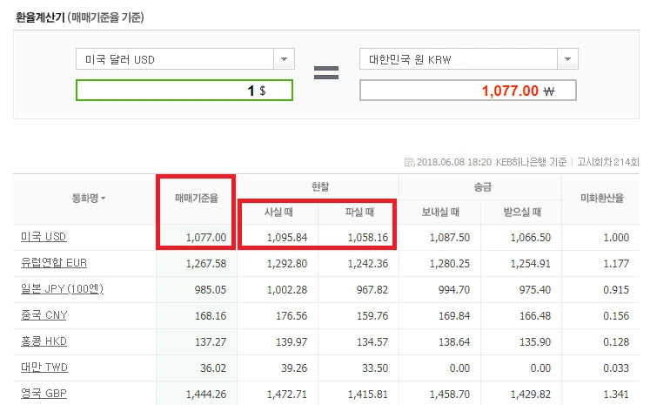The image size is (650, 405).
Task: Click the USD amount input field
Action: point(184,91)
